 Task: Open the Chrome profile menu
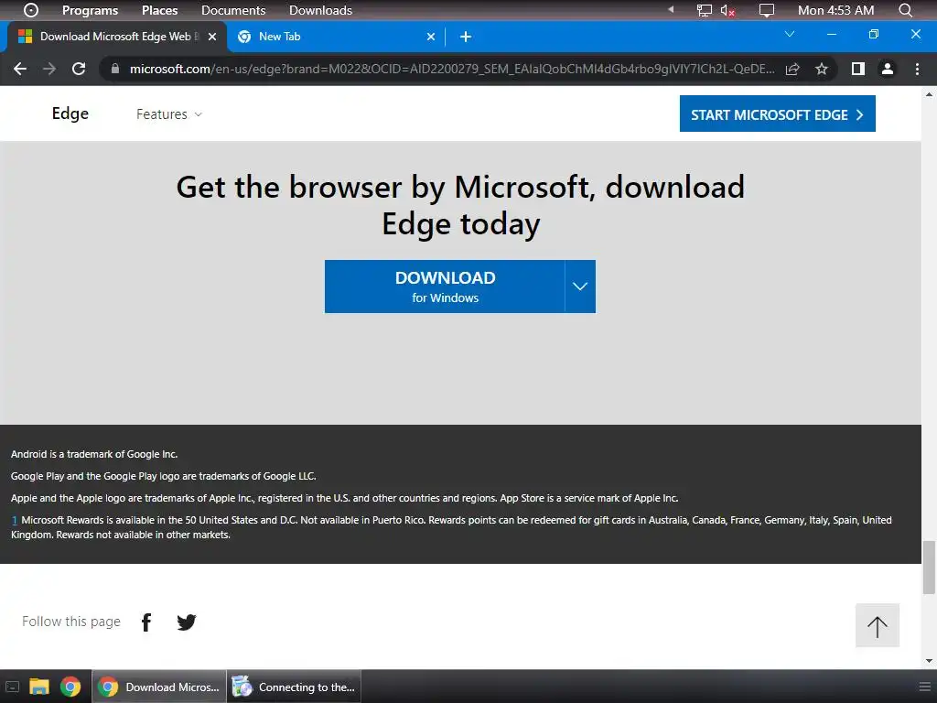(888, 69)
